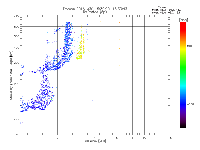Click the x-axis tick label "4"
This screenshot has width=200, height=150.
click(x=95, y=138)
